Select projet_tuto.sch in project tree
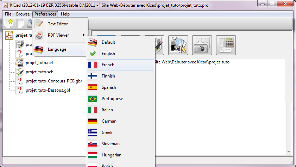 pos(39,72)
